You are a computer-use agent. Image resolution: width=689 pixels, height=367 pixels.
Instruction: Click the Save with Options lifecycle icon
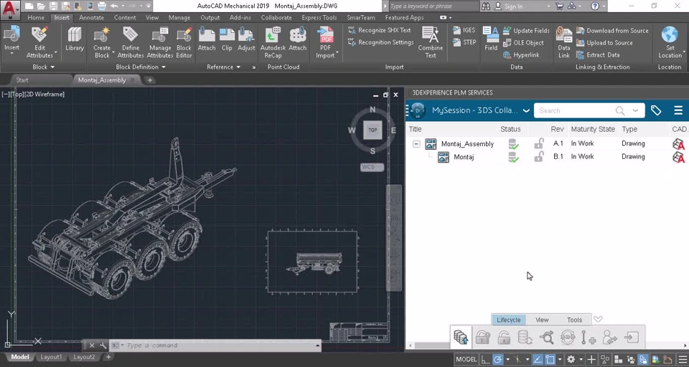[461, 337]
